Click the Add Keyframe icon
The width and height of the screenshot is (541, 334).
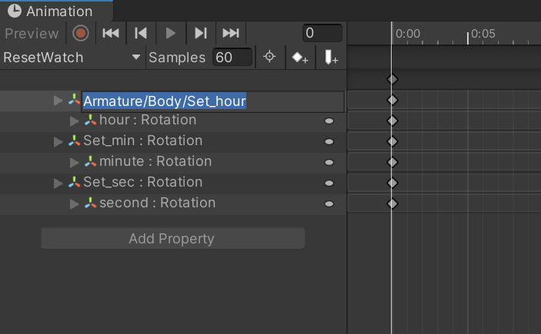coord(300,58)
